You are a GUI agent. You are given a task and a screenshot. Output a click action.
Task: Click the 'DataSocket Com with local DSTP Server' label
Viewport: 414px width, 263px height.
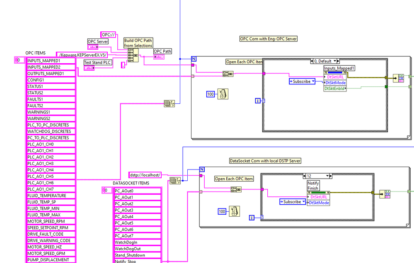pyautogui.click(x=265, y=161)
